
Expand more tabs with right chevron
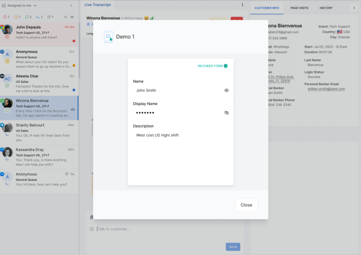[x=354, y=8]
